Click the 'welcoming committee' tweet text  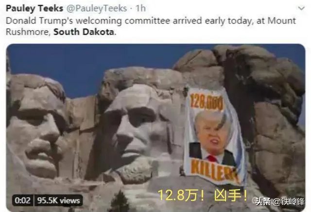tap(123, 20)
